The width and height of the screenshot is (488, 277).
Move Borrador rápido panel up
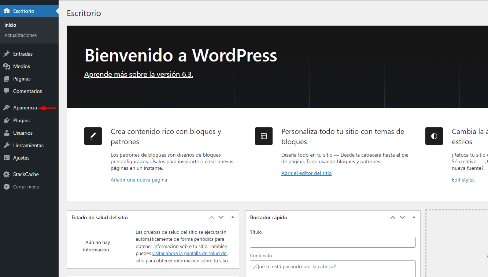[x=393, y=217]
